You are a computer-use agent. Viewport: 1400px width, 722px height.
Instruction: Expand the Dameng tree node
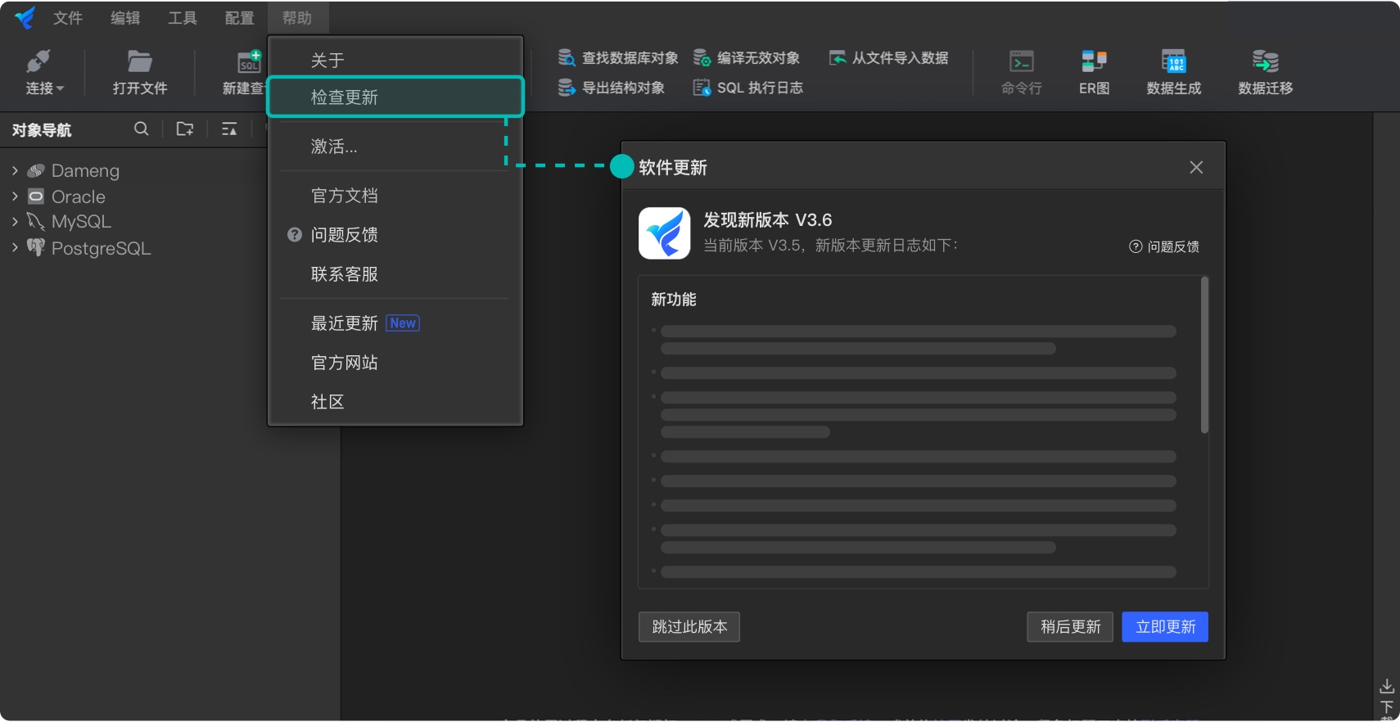coord(15,170)
